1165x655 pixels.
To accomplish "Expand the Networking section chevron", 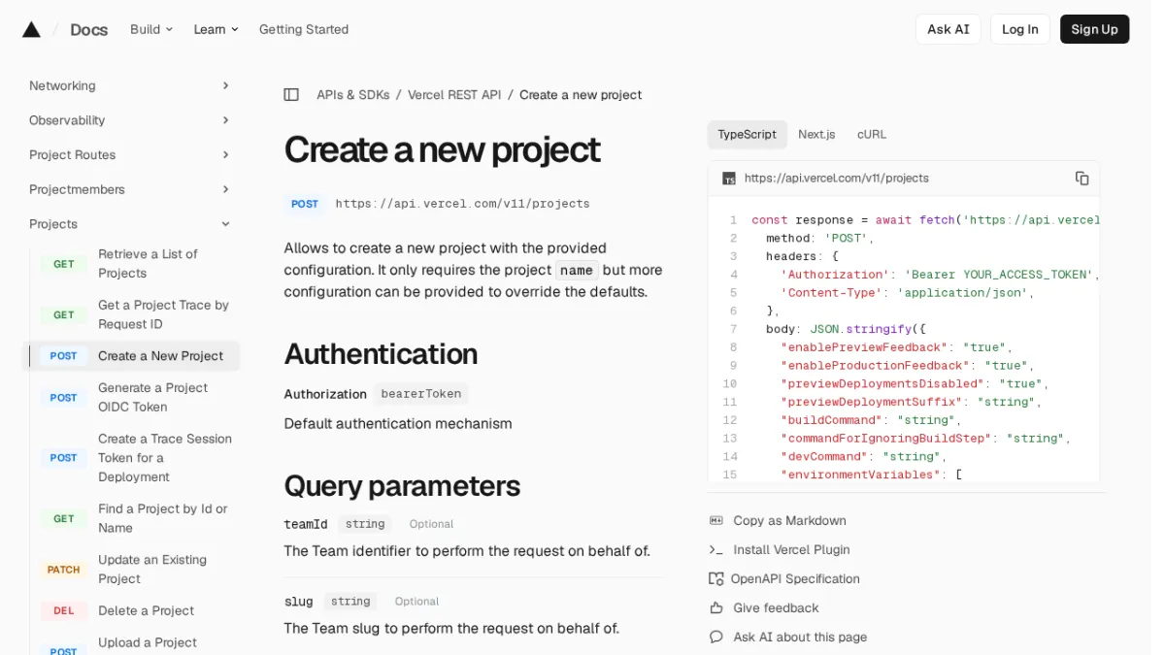I will [225, 86].
